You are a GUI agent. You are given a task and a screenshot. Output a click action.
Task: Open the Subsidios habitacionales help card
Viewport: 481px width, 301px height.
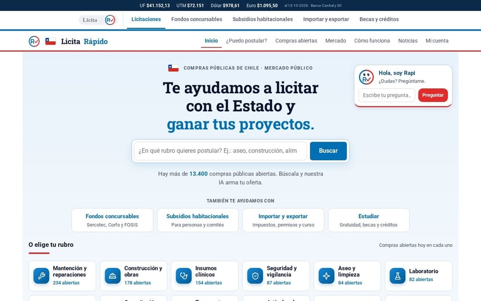coord(197,220)
